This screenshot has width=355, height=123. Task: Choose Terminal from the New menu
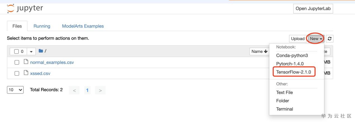coord(285,109)
